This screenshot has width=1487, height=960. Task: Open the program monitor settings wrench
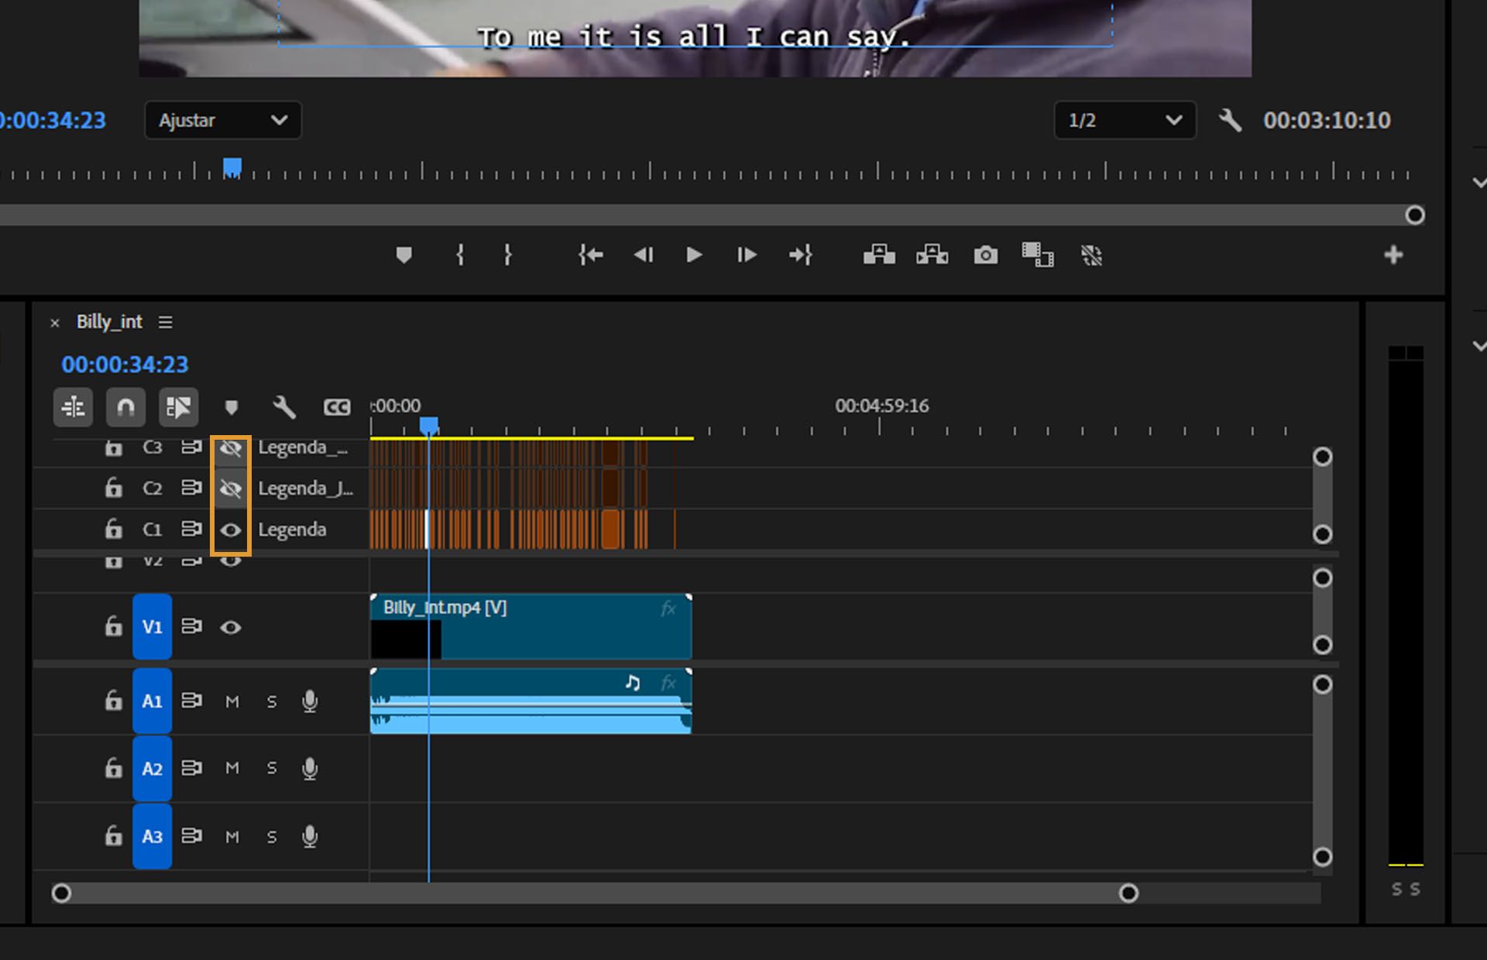(x=1230, y=120)
